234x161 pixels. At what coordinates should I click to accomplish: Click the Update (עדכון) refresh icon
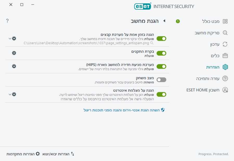[x=225, y=44]
